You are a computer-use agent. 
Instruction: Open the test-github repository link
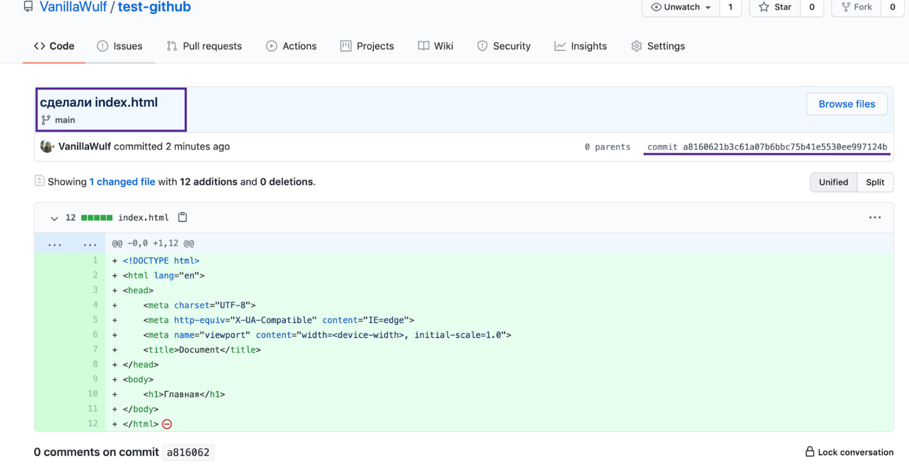[x=154, y=7]
